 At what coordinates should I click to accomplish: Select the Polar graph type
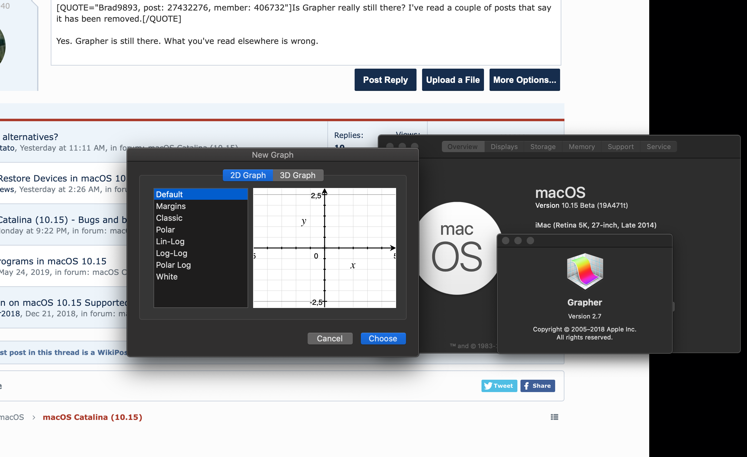coord(164,230)
